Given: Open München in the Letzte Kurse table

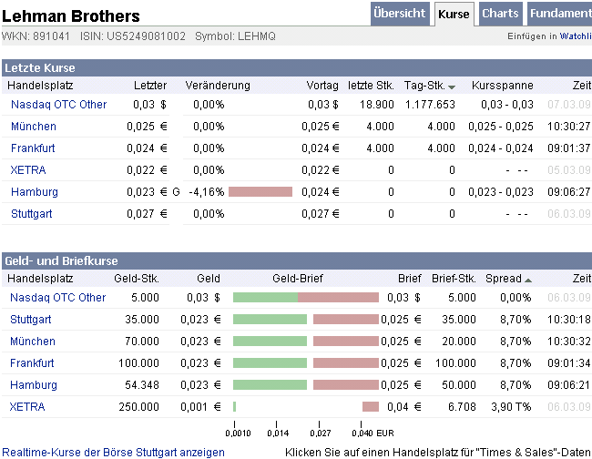Looking at the screenshot, I should tap(34, 127).
